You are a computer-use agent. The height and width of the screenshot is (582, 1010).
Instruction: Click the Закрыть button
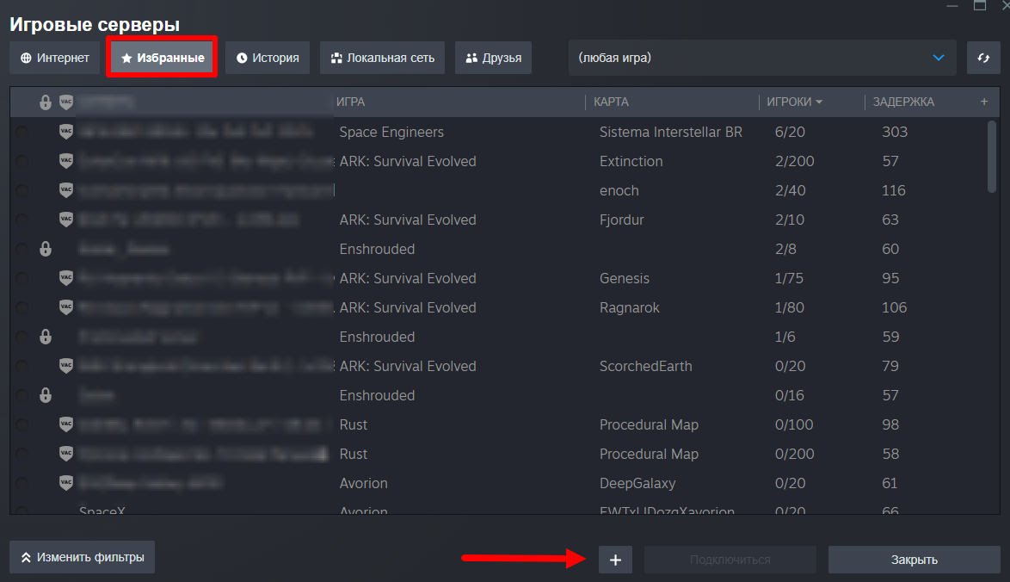[914, 560]
